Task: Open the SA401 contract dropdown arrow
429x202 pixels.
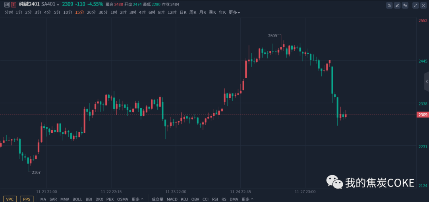Action: pos(58,5)
